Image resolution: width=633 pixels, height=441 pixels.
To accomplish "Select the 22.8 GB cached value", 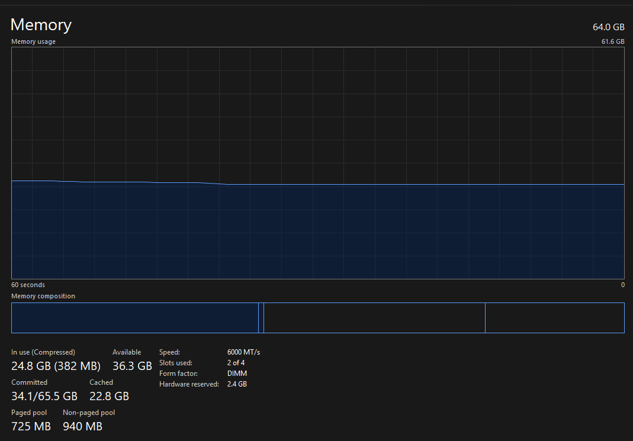I will (109, 396).
